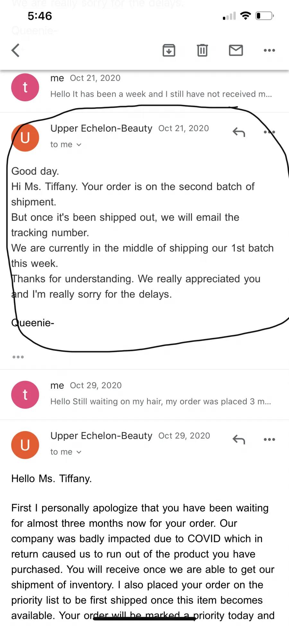Tap the home indicator bar at the bottom
This screenshot has height=626, width=289.
144,619
